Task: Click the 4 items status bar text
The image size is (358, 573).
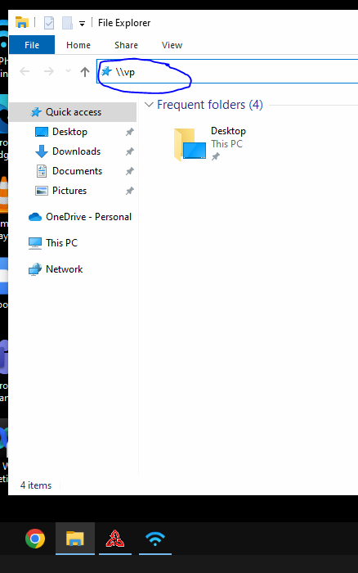Action: tap(36, 485)
